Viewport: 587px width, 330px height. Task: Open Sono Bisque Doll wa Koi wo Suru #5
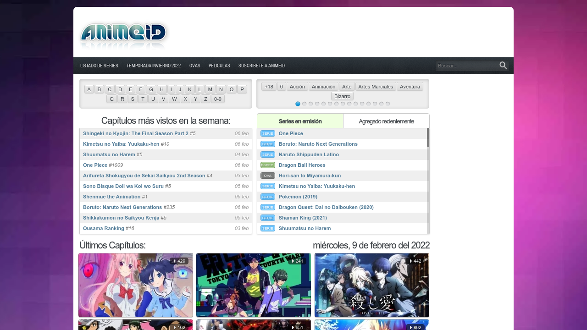point(127,186)
